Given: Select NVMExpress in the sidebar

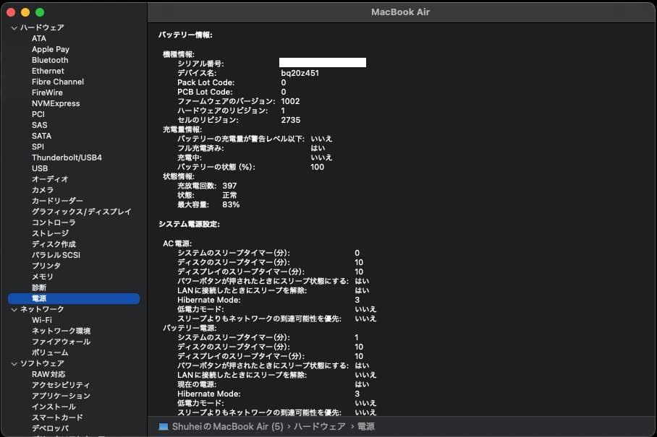Looking at the screenshot, I should 56,104.
